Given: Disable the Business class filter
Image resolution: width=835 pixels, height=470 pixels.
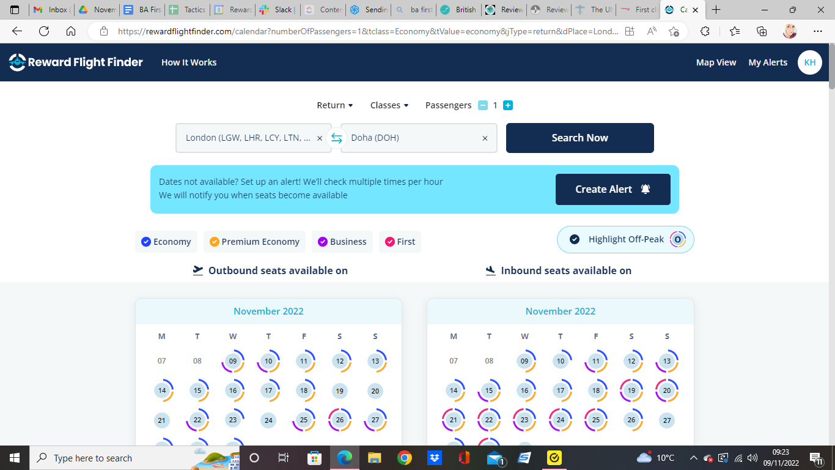Looking at the screenshot, I should coord(342,242).
